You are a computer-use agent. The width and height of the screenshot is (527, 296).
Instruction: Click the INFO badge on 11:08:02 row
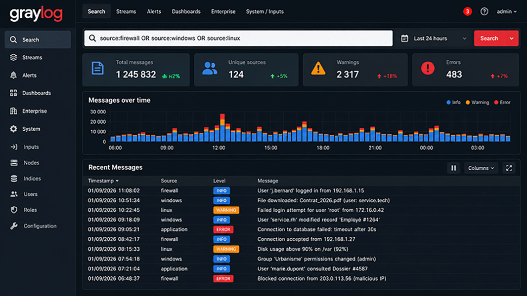pos(221,191)
